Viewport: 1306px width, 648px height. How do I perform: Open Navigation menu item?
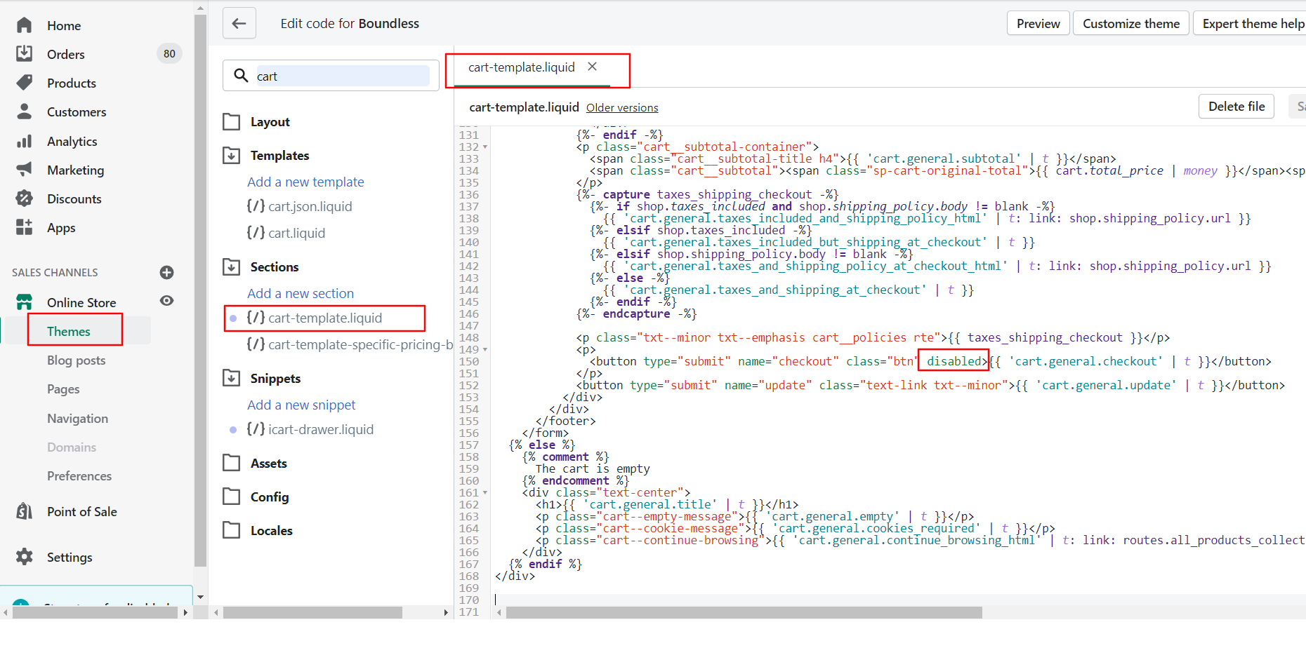(78, 418)
